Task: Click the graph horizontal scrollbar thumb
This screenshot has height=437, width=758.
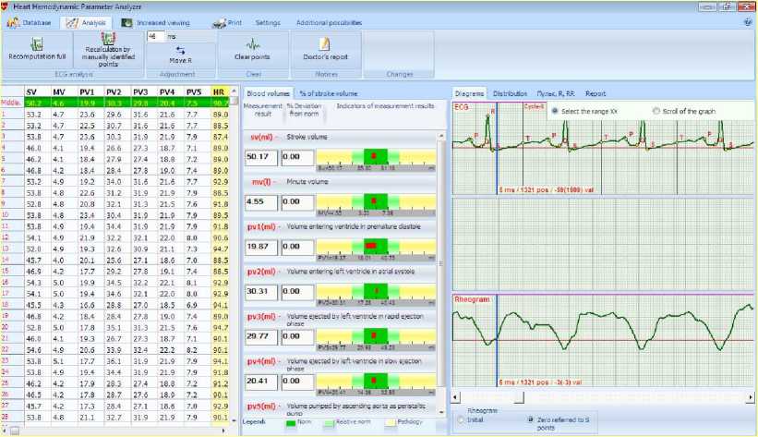Action: pyautogui.click(x=519, y=396)
